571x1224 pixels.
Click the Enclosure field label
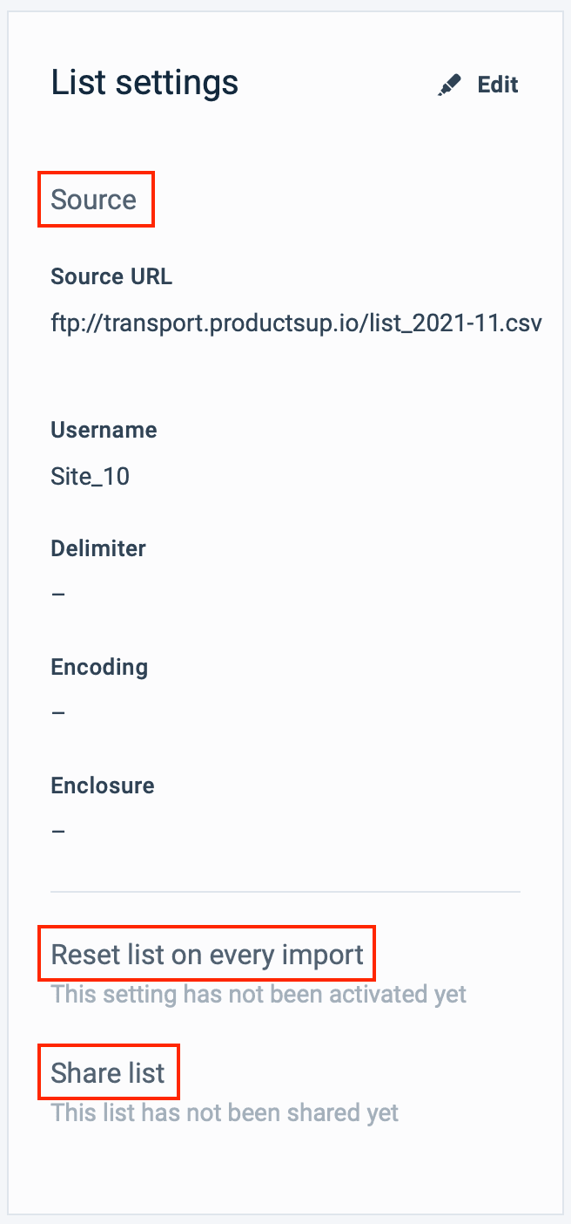pos(103,786)
